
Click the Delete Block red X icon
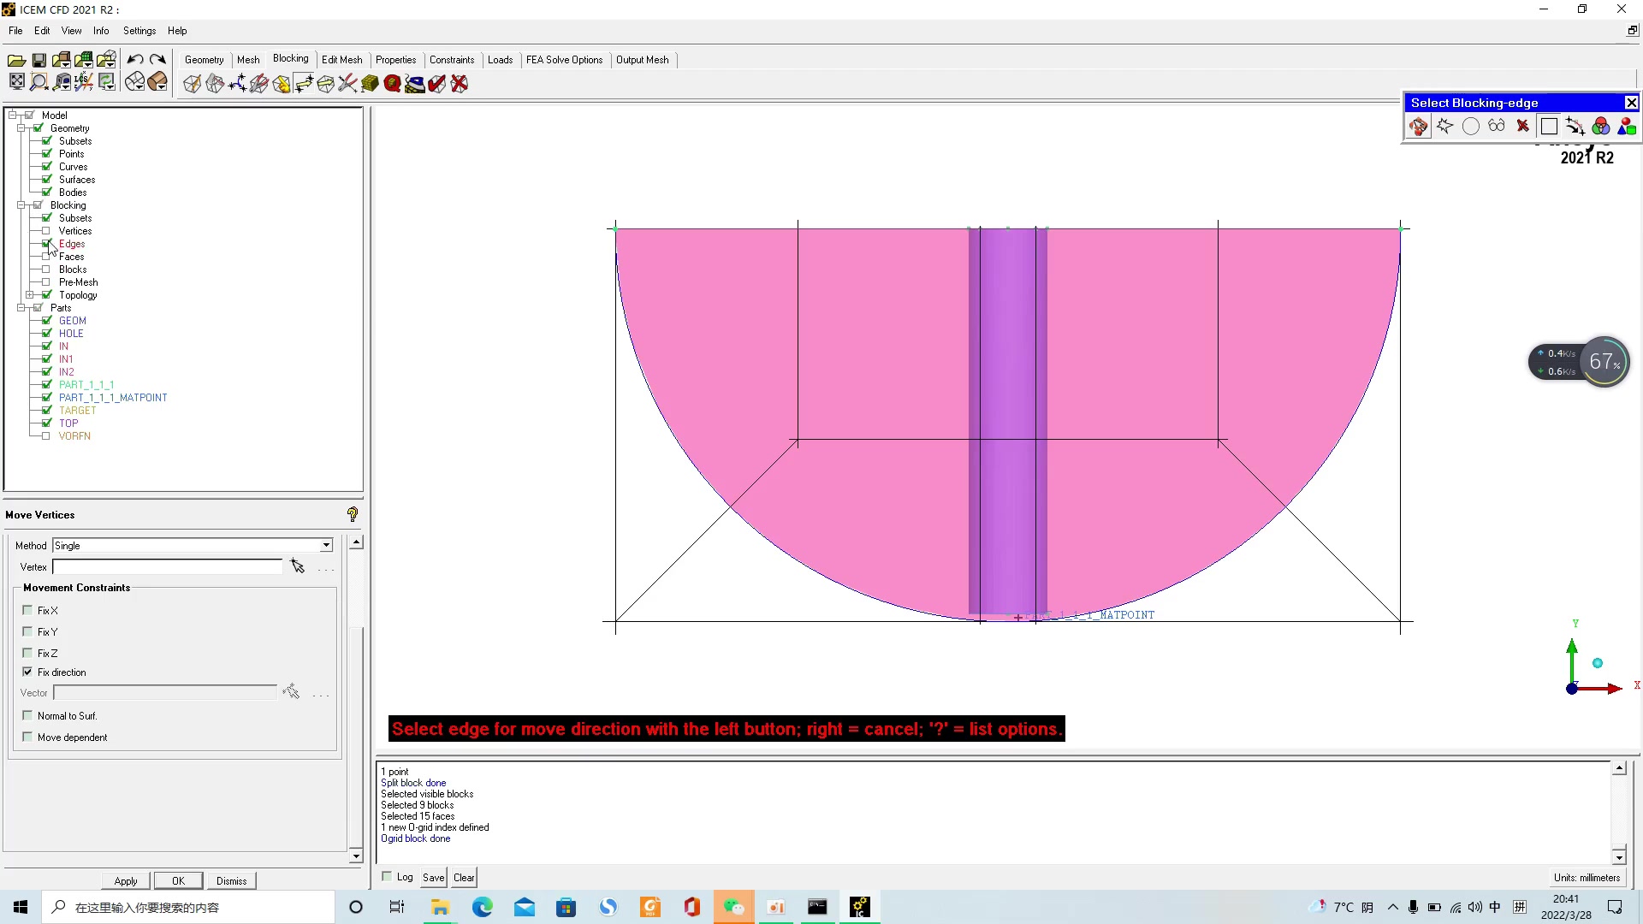[460, 83]
